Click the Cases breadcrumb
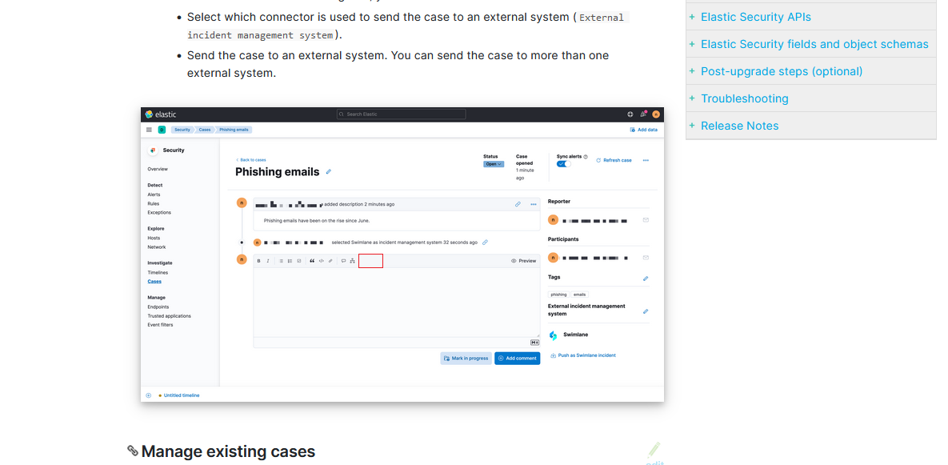The height and width of the screenshot is (465, 948). click(204, 130)
